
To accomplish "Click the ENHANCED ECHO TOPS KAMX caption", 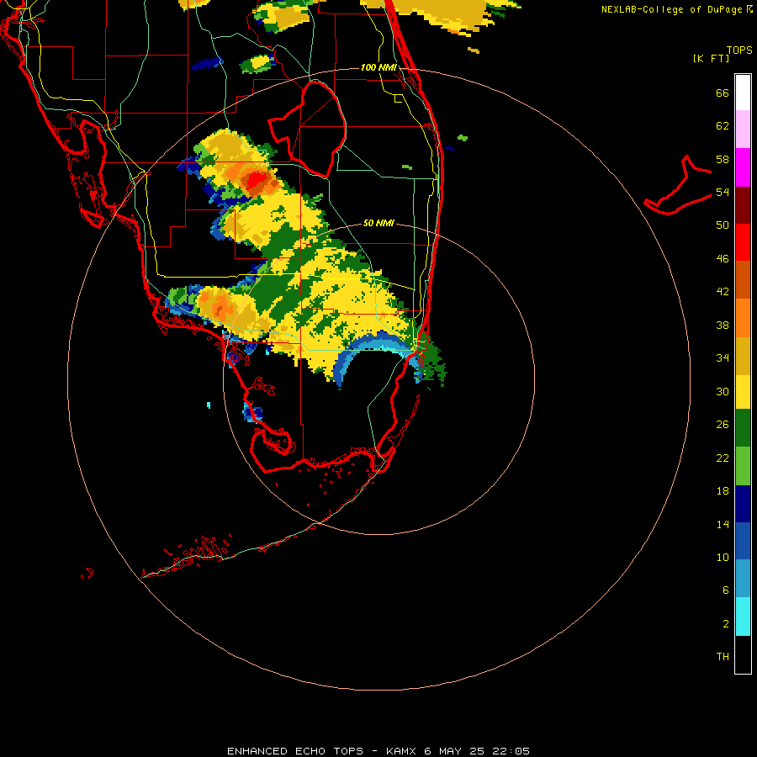I will tap(378, 751).
